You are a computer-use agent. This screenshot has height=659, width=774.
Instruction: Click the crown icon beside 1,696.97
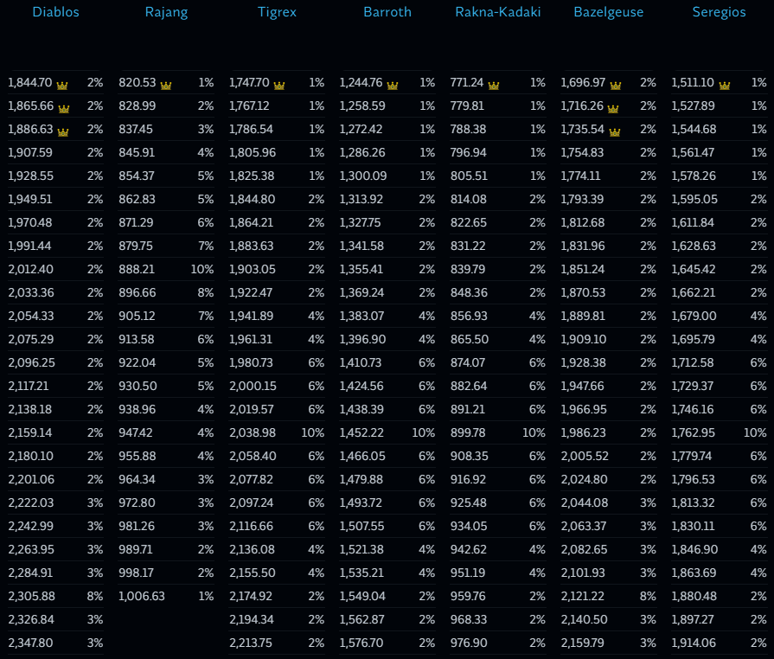point(616,86)
